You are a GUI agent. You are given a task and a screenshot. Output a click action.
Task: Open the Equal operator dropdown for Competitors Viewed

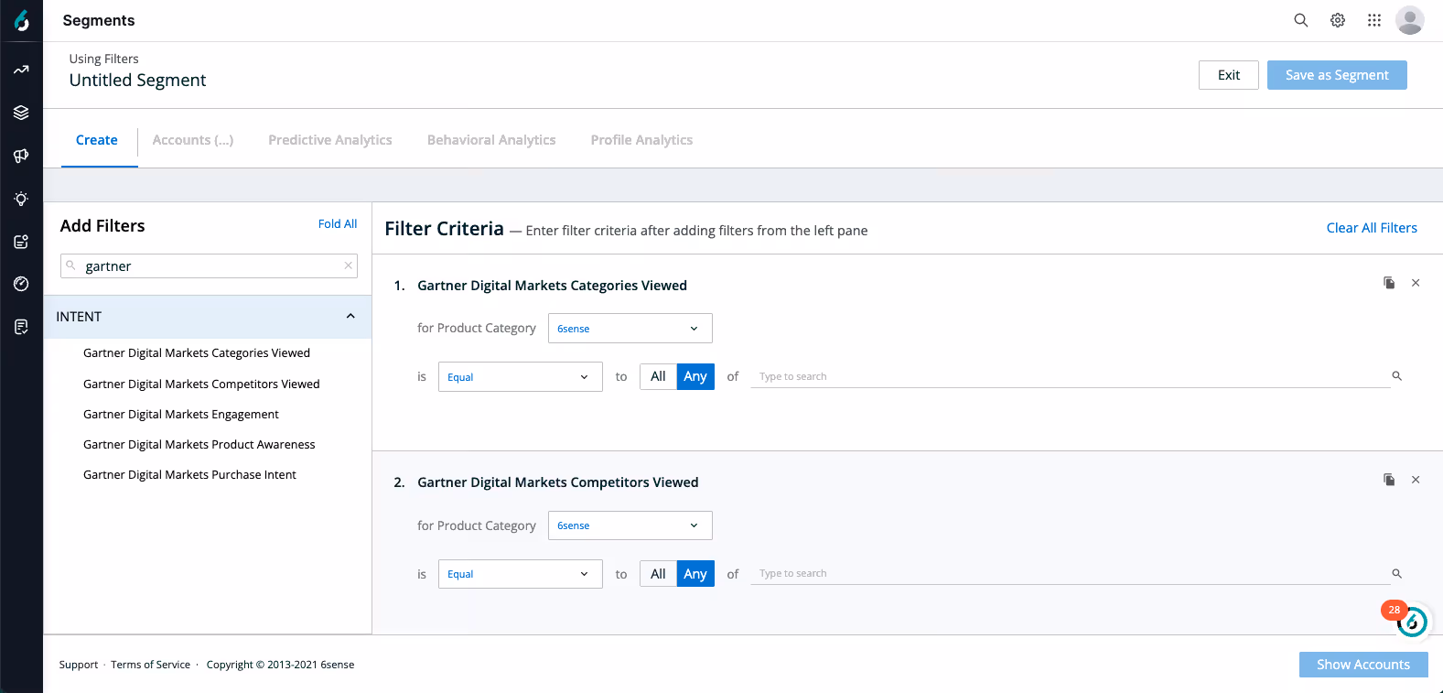(521, 574)
